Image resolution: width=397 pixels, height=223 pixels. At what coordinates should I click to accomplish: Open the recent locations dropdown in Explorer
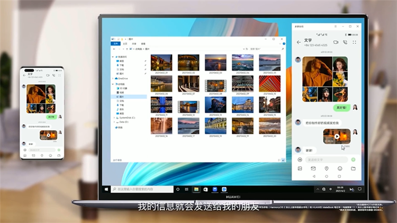(x=123, y=49)
